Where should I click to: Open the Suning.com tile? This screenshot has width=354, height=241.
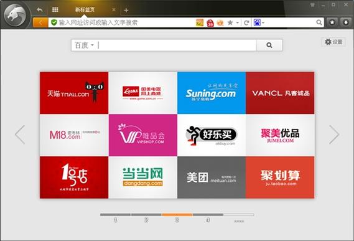(x=212, y=93)
